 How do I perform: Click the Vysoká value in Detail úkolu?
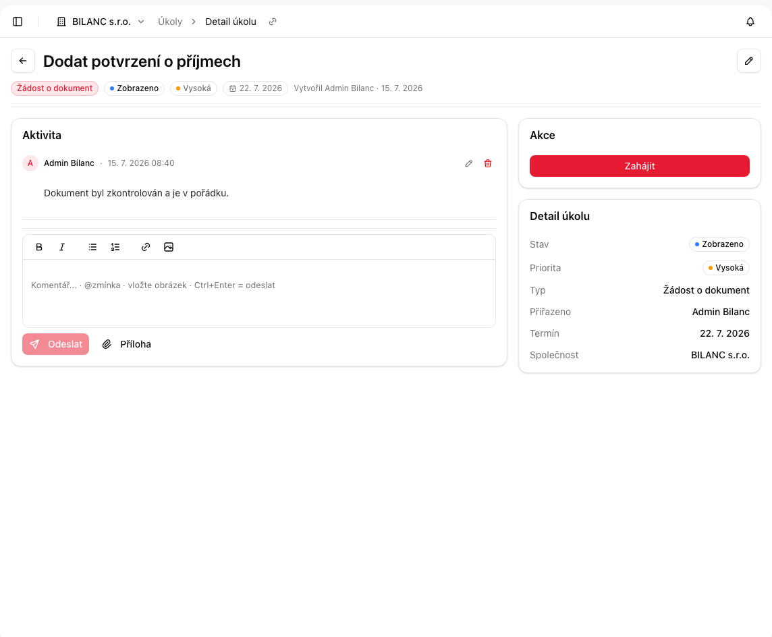coord(725,268)
